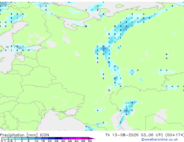Image resolution: width=184 pixels, height=142 pixels.
Task: Select the 2–5 mm legend swatch
Action: [x=25, y=138]
